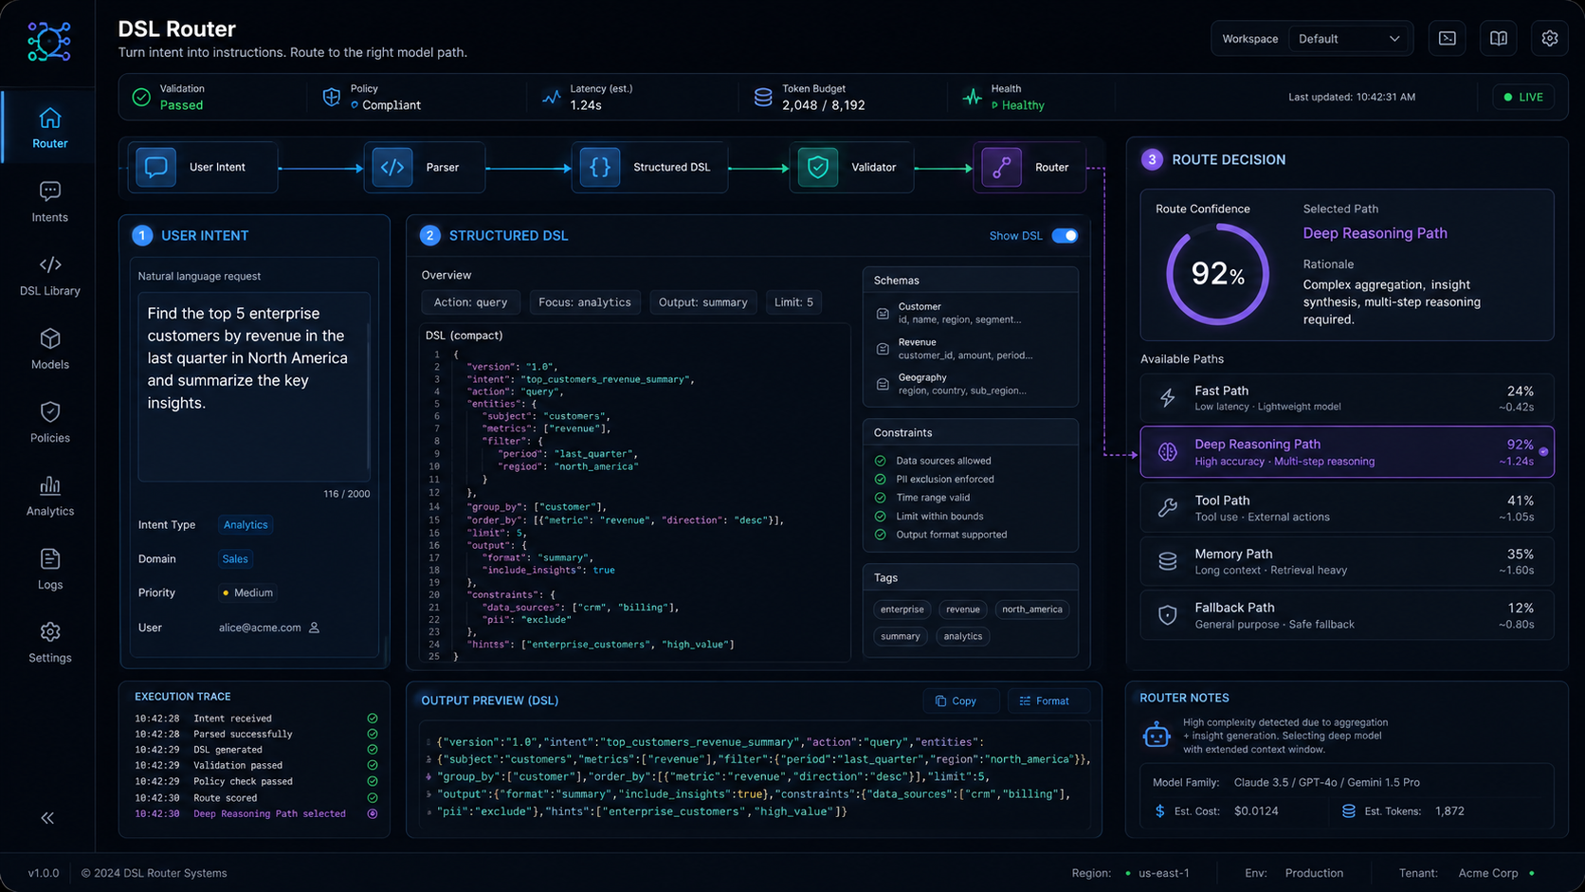Click the Data sources allowed check

tap(880, 461)
